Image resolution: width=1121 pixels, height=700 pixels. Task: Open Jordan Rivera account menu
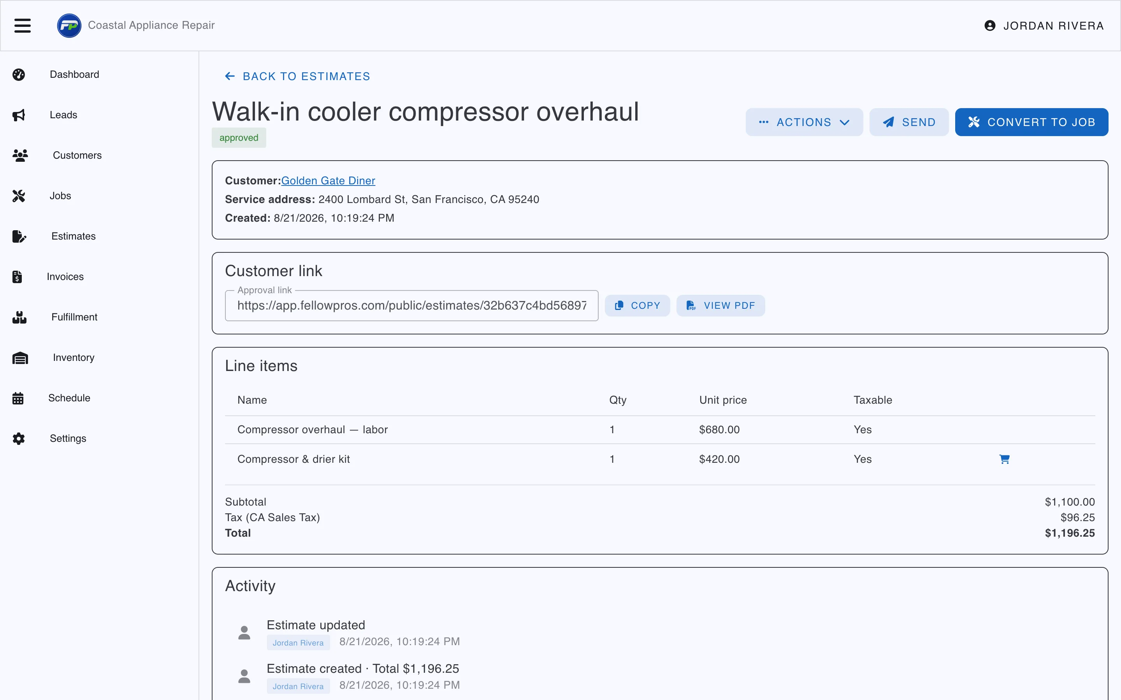coord(1044,25)
